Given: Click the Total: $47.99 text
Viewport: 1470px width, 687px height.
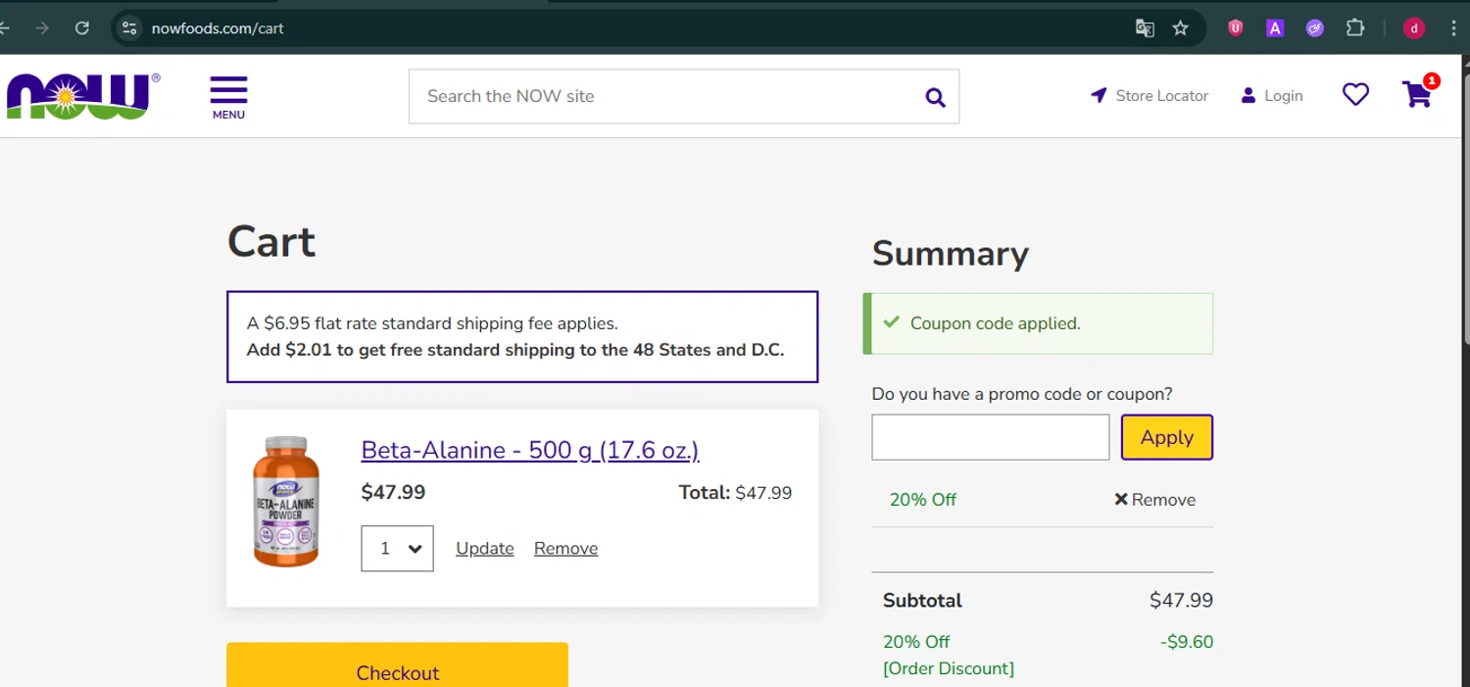Looking at the screenshot, I should [735, 493].
